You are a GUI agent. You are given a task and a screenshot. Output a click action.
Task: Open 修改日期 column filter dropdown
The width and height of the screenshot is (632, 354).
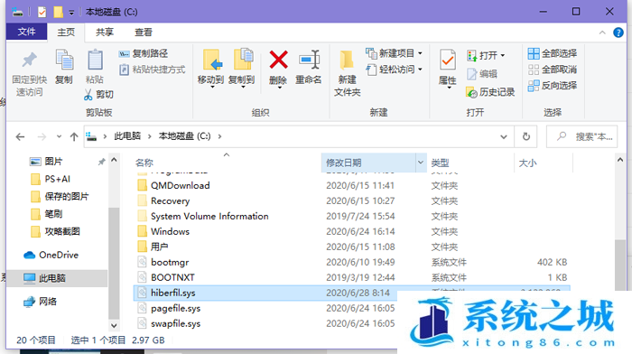(x=421, y=163)
